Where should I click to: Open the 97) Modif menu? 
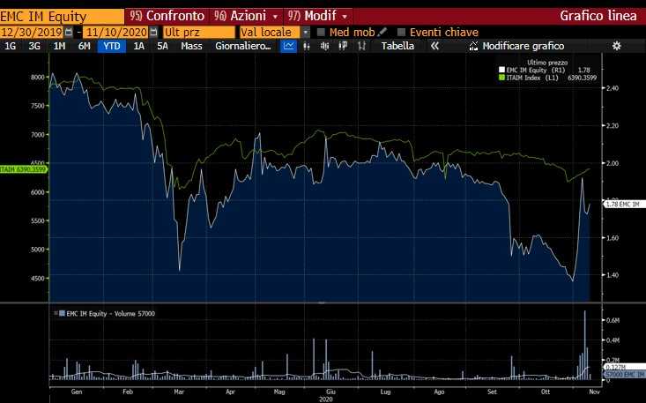(318, 16)
